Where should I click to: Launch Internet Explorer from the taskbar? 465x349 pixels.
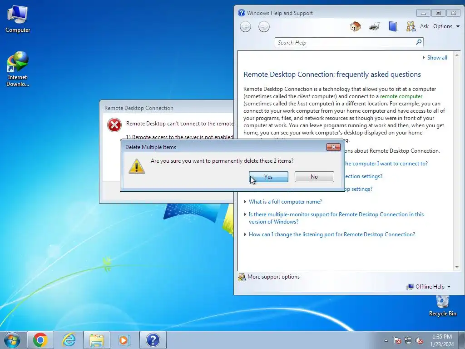point(69,340)
